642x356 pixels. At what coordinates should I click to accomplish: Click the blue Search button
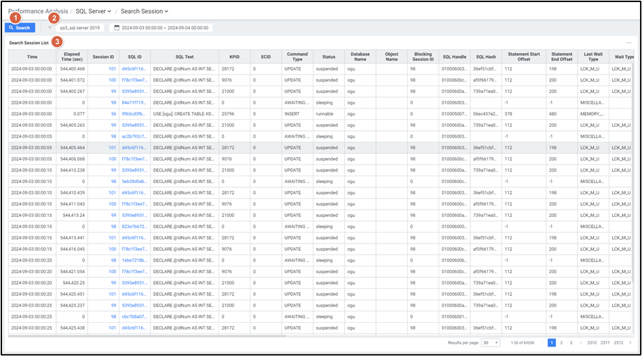pos(20,28)
